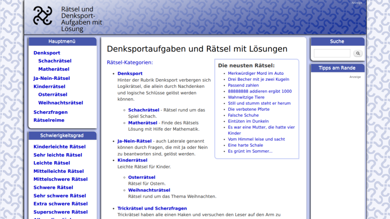Screen dimensions: 390x219
Task: Choose Leichte Rätsel difficulty
Action: (52, 163)
